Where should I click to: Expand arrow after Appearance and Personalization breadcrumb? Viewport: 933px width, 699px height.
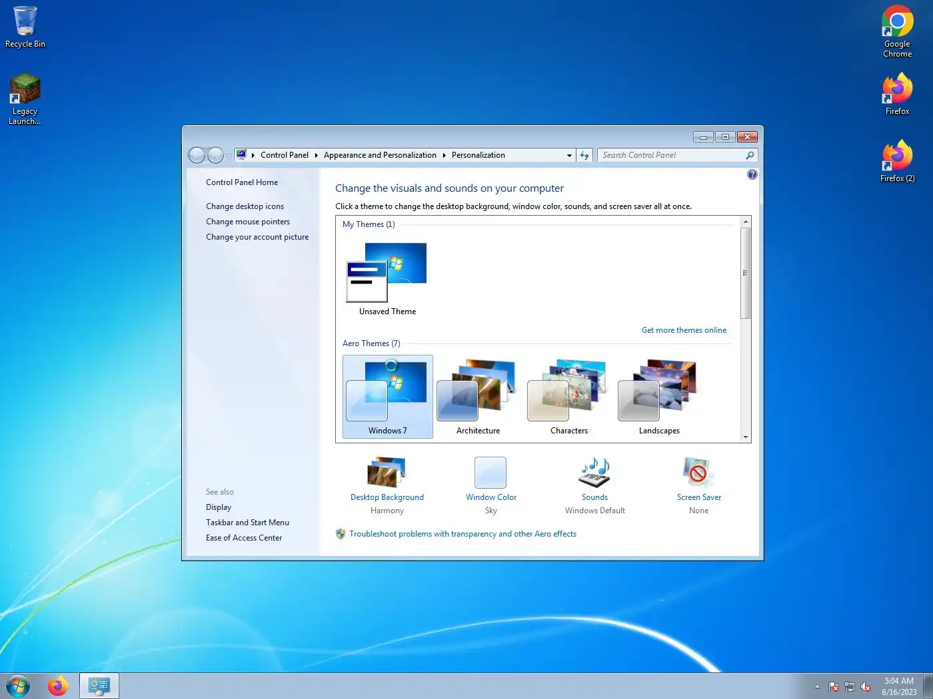click(444, 155)
